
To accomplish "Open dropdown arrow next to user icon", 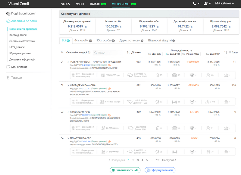I will (210, 3).
